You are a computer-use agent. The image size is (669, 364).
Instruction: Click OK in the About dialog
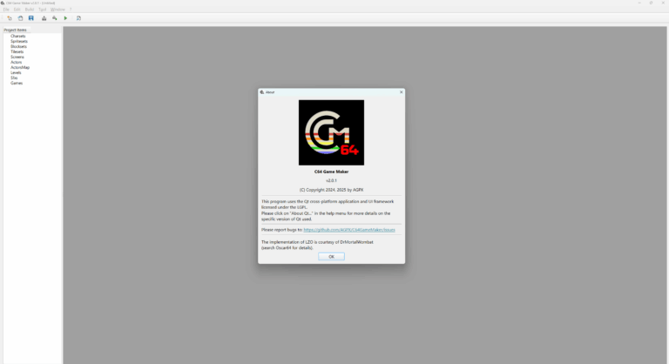tap(332, 257)
